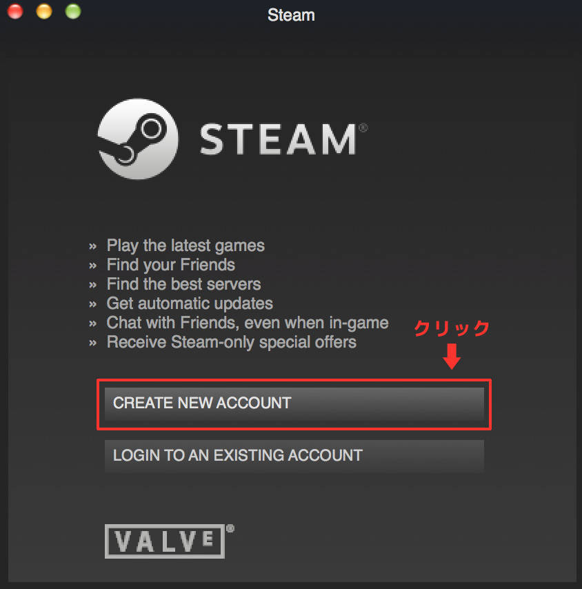Choose LOGIN TO AN EXISTING ACCOUNT
The width and height of the screenshot is (582, 589).
[294, 456]
